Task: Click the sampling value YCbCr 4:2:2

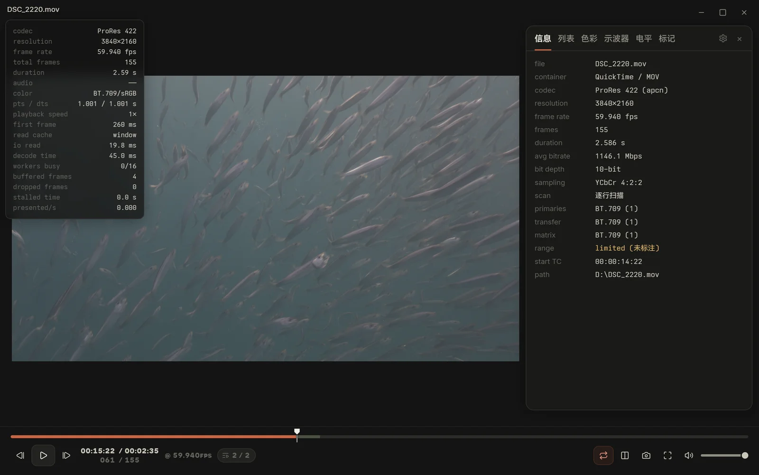Action: click(x=619, y=183)
